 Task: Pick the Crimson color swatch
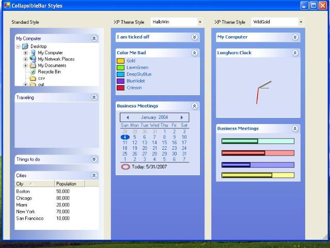click(121, 88)
